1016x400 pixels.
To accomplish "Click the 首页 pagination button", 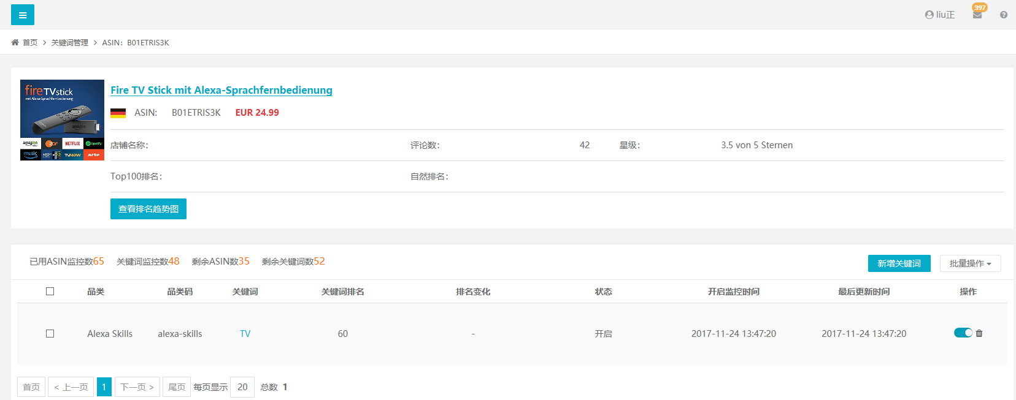I will [x=31, y=387].
